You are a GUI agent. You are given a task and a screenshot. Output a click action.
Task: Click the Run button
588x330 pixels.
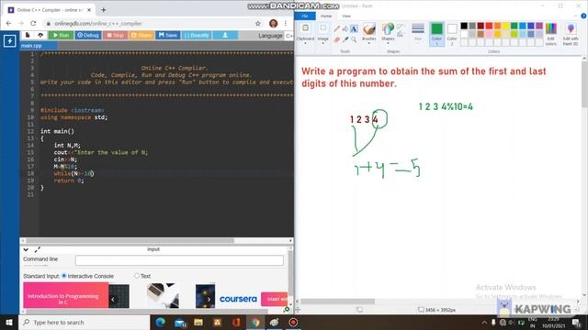pos(62,35)
